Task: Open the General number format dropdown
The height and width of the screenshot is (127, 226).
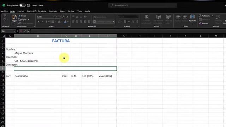Action: [x=138, y=17]
